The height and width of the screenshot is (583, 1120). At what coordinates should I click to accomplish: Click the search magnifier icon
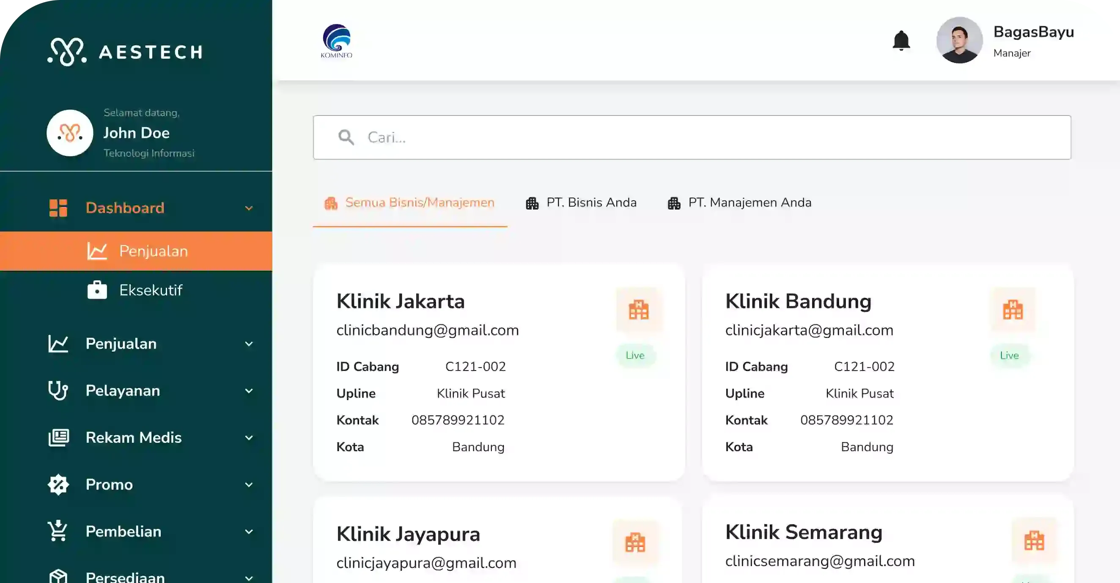click(346, 137)
